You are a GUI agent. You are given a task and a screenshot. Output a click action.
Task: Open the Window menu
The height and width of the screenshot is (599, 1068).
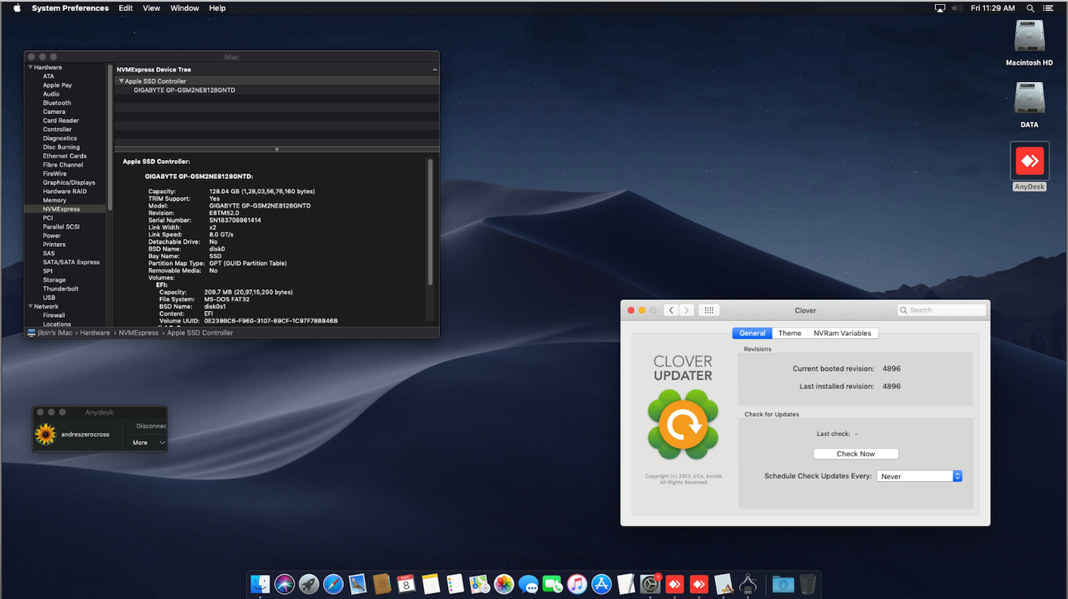pyautogui.click(x=185, y=8)
